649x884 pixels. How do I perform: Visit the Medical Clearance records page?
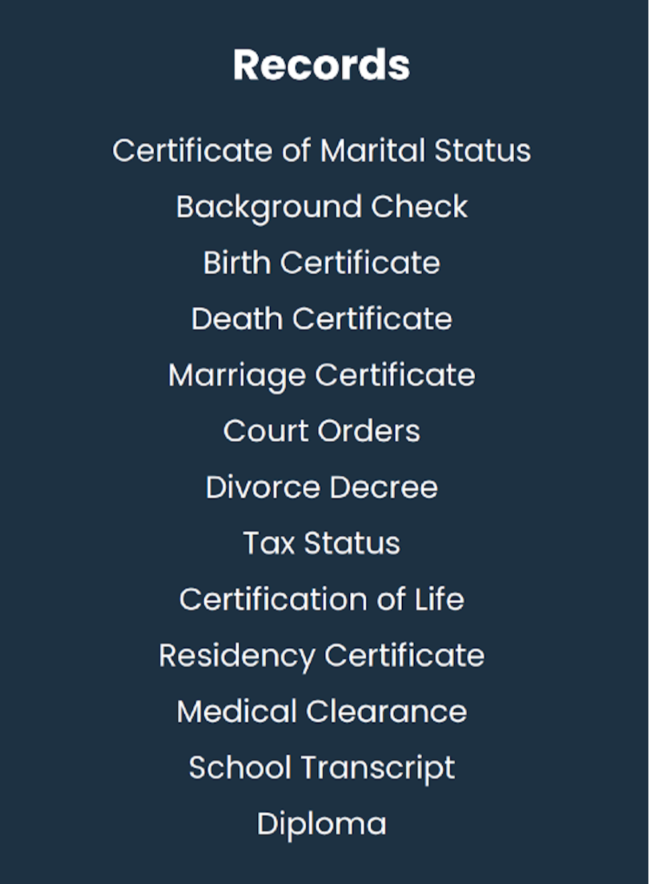coord(321,712)
